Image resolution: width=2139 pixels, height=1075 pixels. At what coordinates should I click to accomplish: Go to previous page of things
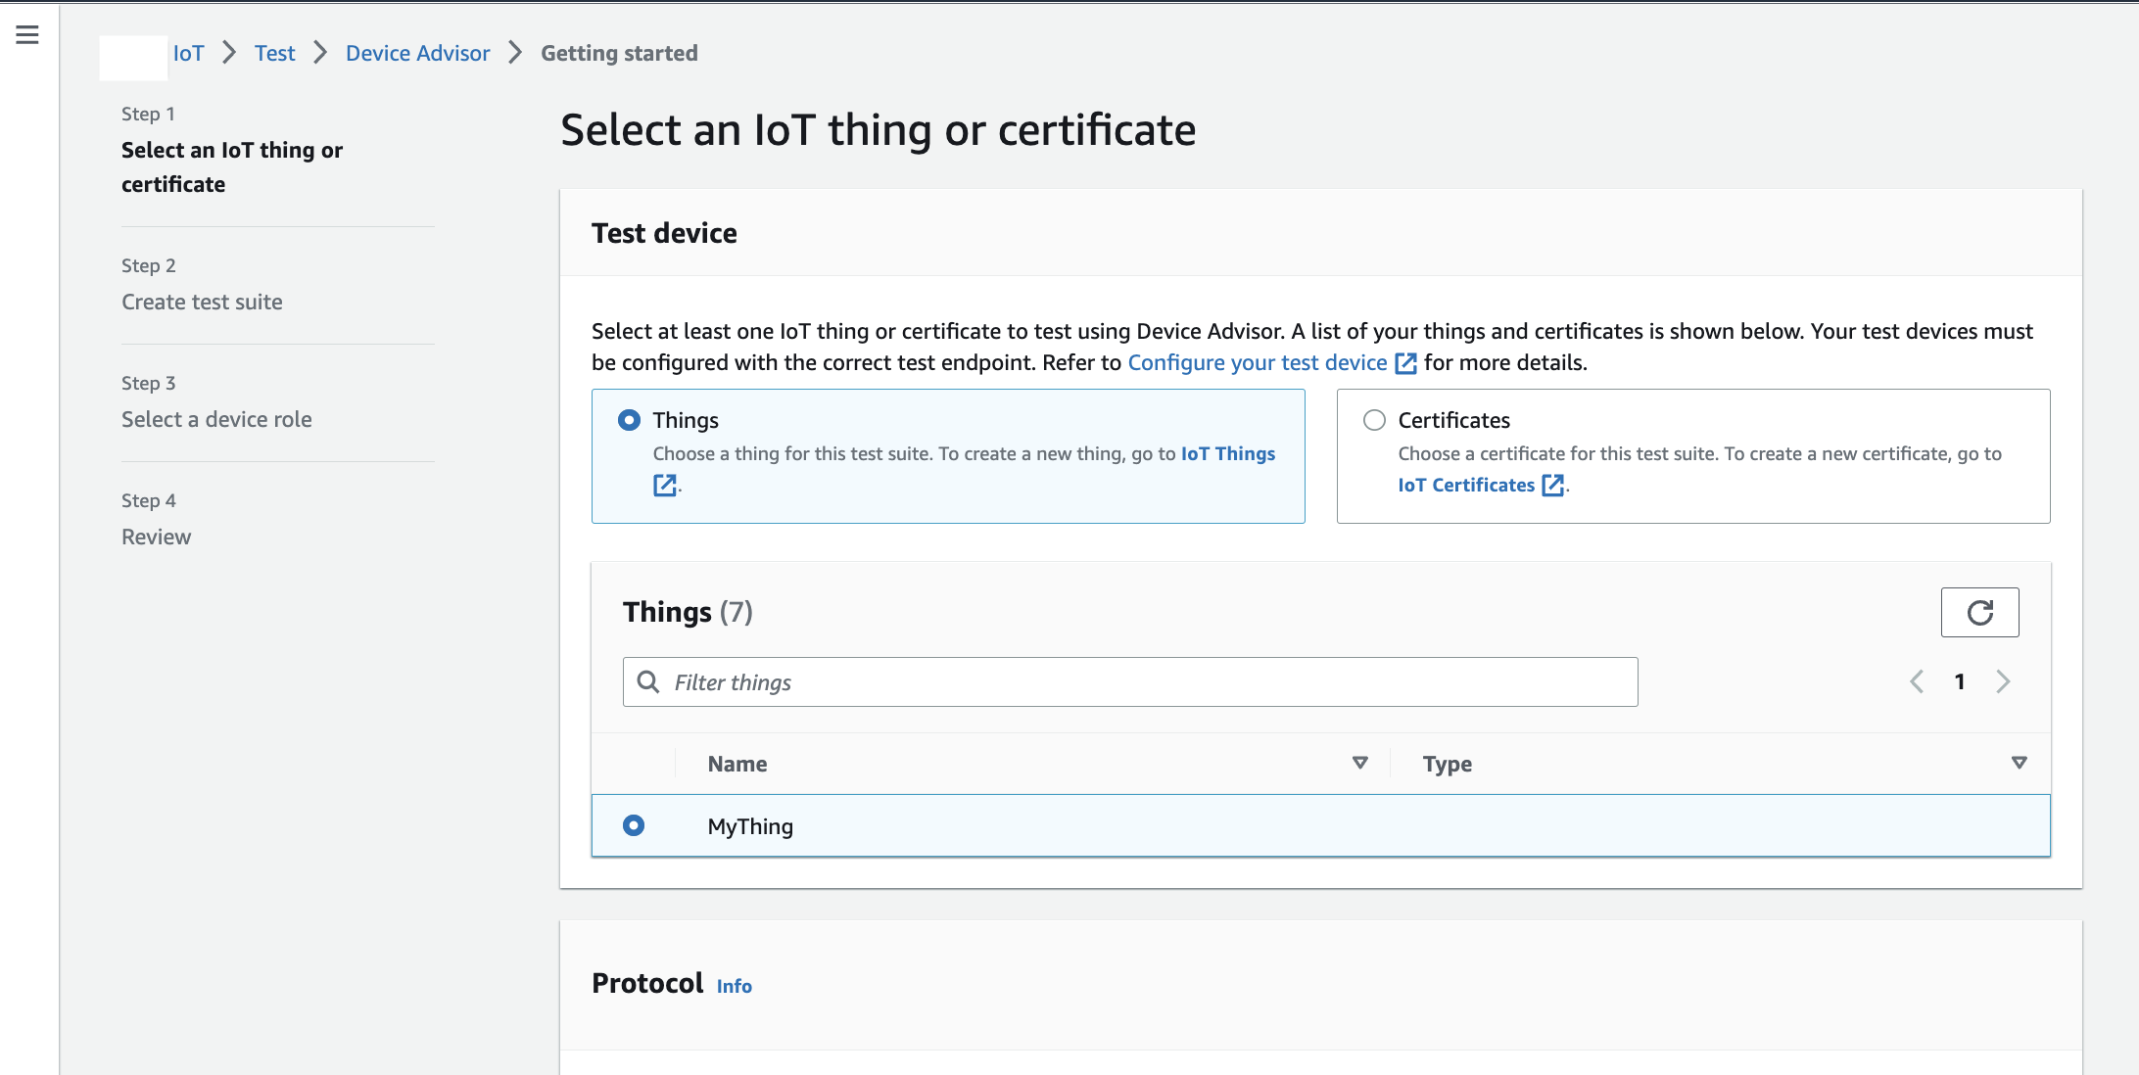[1917, 681]
